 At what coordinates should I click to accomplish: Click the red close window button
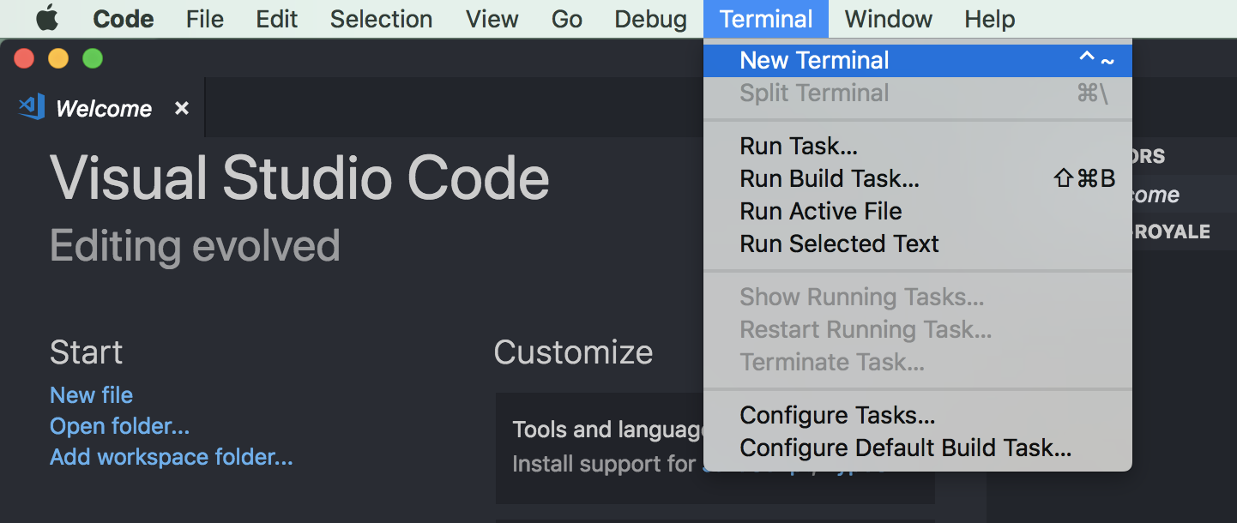pyautogui.click(x=24, y=58)
